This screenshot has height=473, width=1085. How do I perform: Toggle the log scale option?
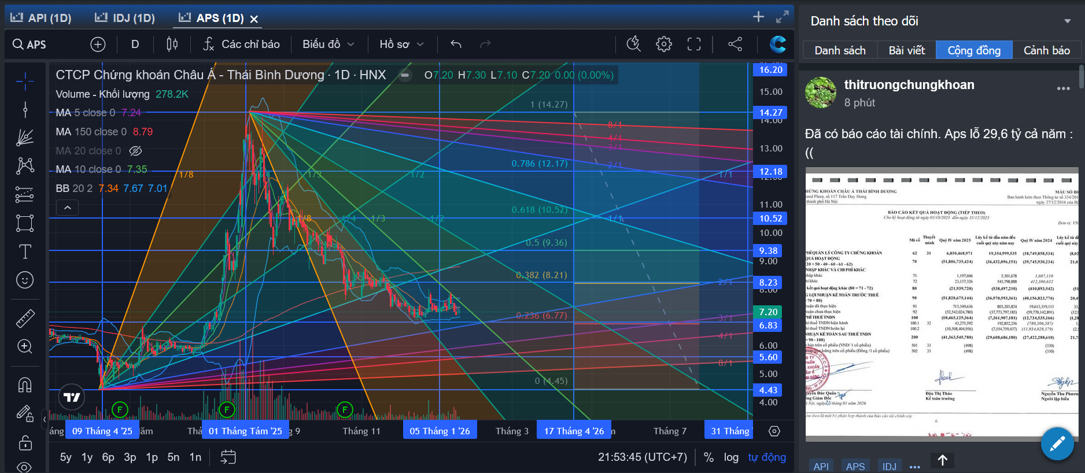(731, 457)
